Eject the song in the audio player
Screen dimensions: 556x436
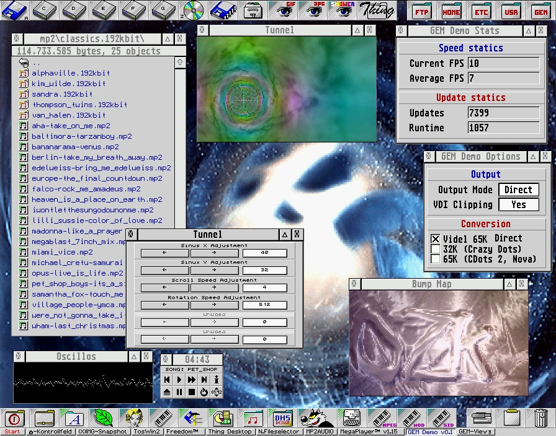tap(167, 392)
